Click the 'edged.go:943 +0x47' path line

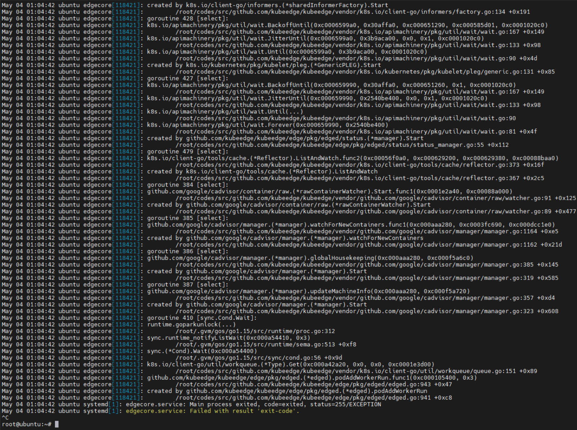[227, 384]
